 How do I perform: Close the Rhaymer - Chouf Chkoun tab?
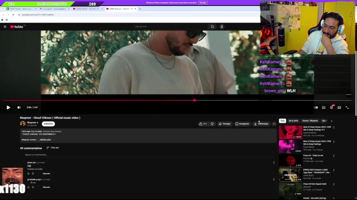135,9
